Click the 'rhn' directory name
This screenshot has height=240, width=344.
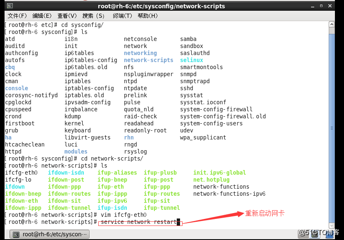[x=129, y=137]
